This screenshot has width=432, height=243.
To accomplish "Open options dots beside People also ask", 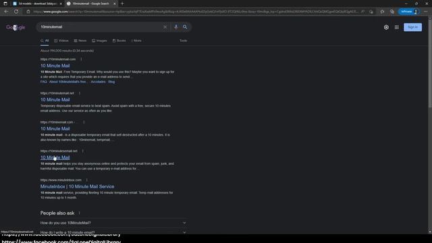I will (x=80, y=213).
